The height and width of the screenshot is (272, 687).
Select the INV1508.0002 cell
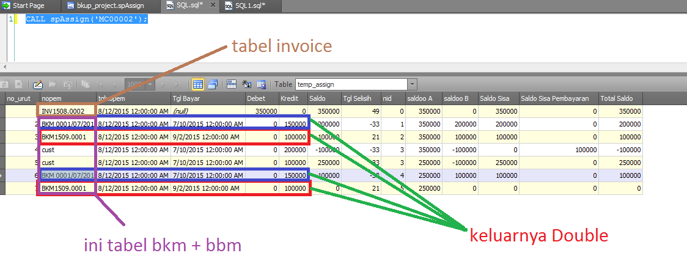point(68,111)
